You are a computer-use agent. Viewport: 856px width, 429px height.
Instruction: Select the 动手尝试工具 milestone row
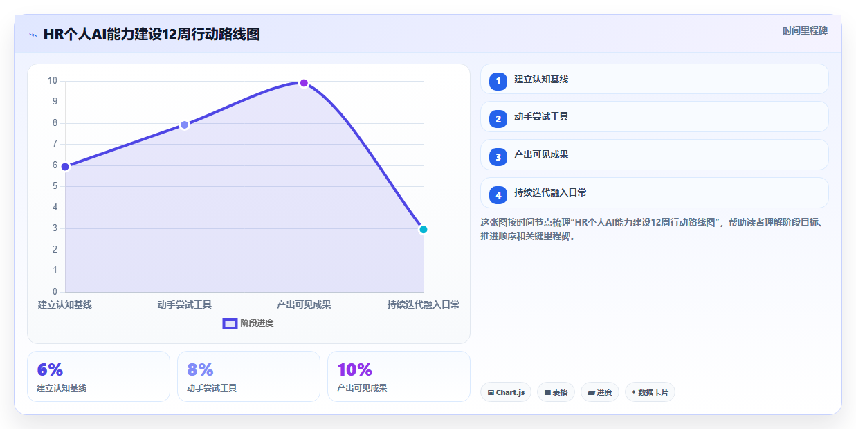654,116
